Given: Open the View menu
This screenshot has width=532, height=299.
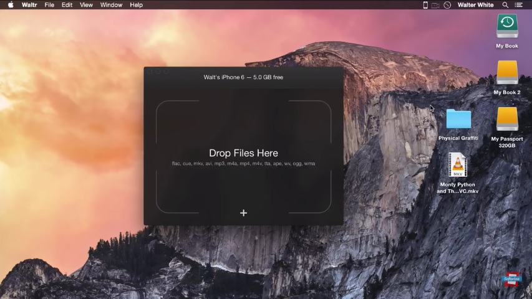Looking at the screenshot, I should [x=86, y=5].
